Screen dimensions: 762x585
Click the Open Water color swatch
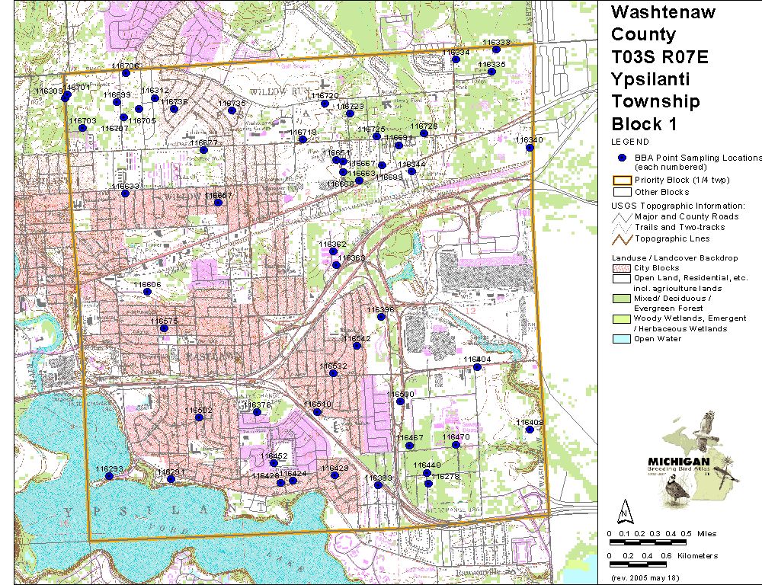(623, 339)
